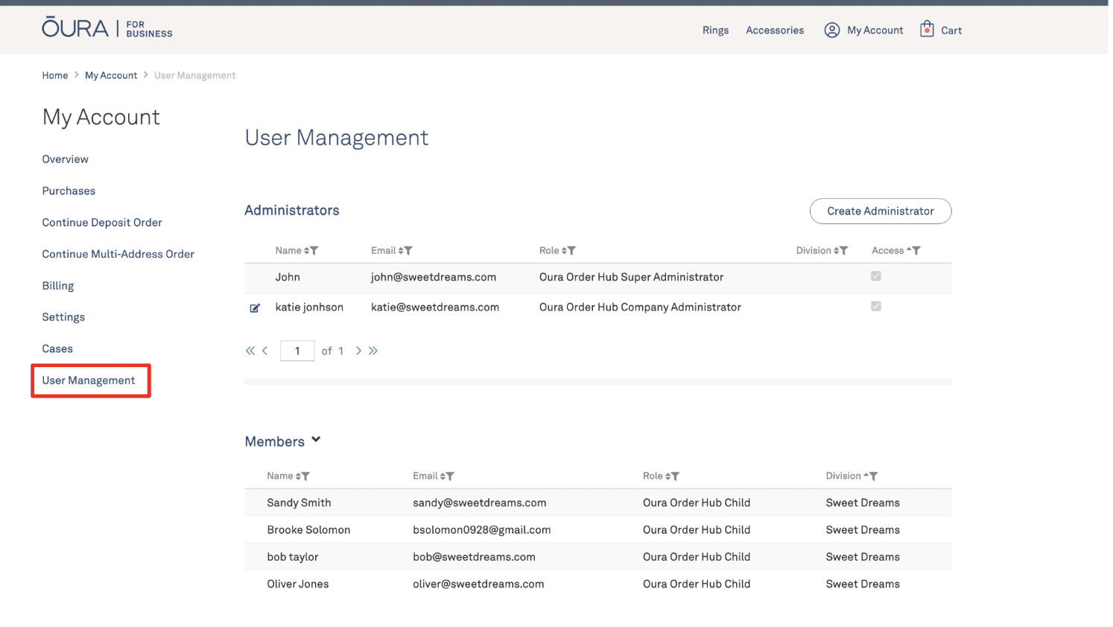
Task: Click the Home breadcrumb link
Action: (55, 76)
